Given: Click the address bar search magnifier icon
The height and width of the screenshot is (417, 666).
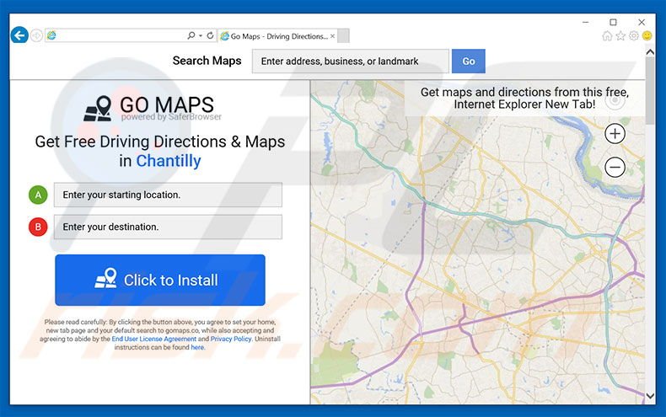Looking at the screenshot, I should [191, 35].
